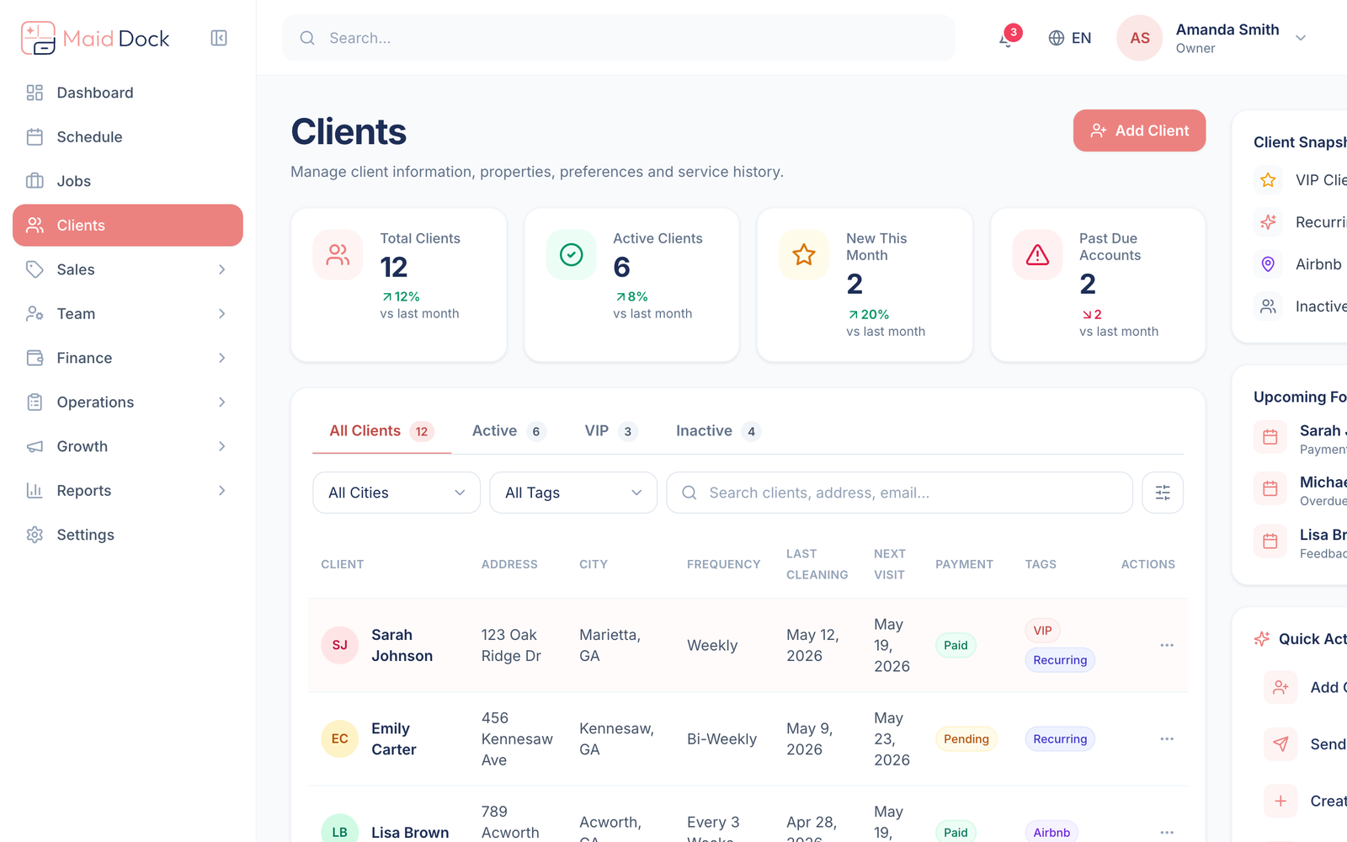Click the Finance wallet icon
Image resolution: width=1347 pixels, height=842 pixels.
35,358
